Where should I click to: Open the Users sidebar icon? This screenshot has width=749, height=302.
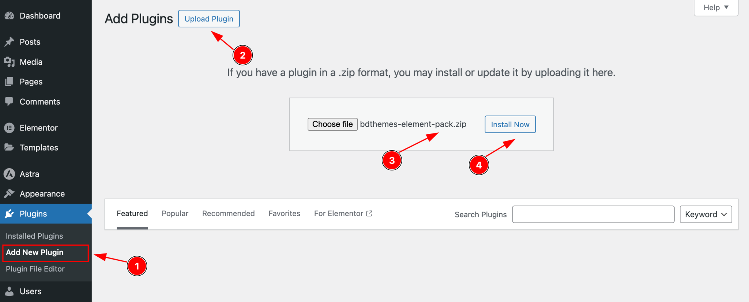[10, 291]
